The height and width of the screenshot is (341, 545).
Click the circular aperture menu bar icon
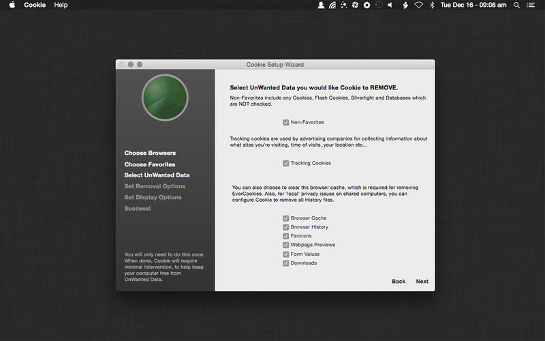click(355, 5)
